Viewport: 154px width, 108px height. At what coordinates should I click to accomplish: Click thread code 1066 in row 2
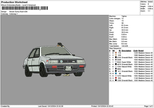tap(136, 55)
